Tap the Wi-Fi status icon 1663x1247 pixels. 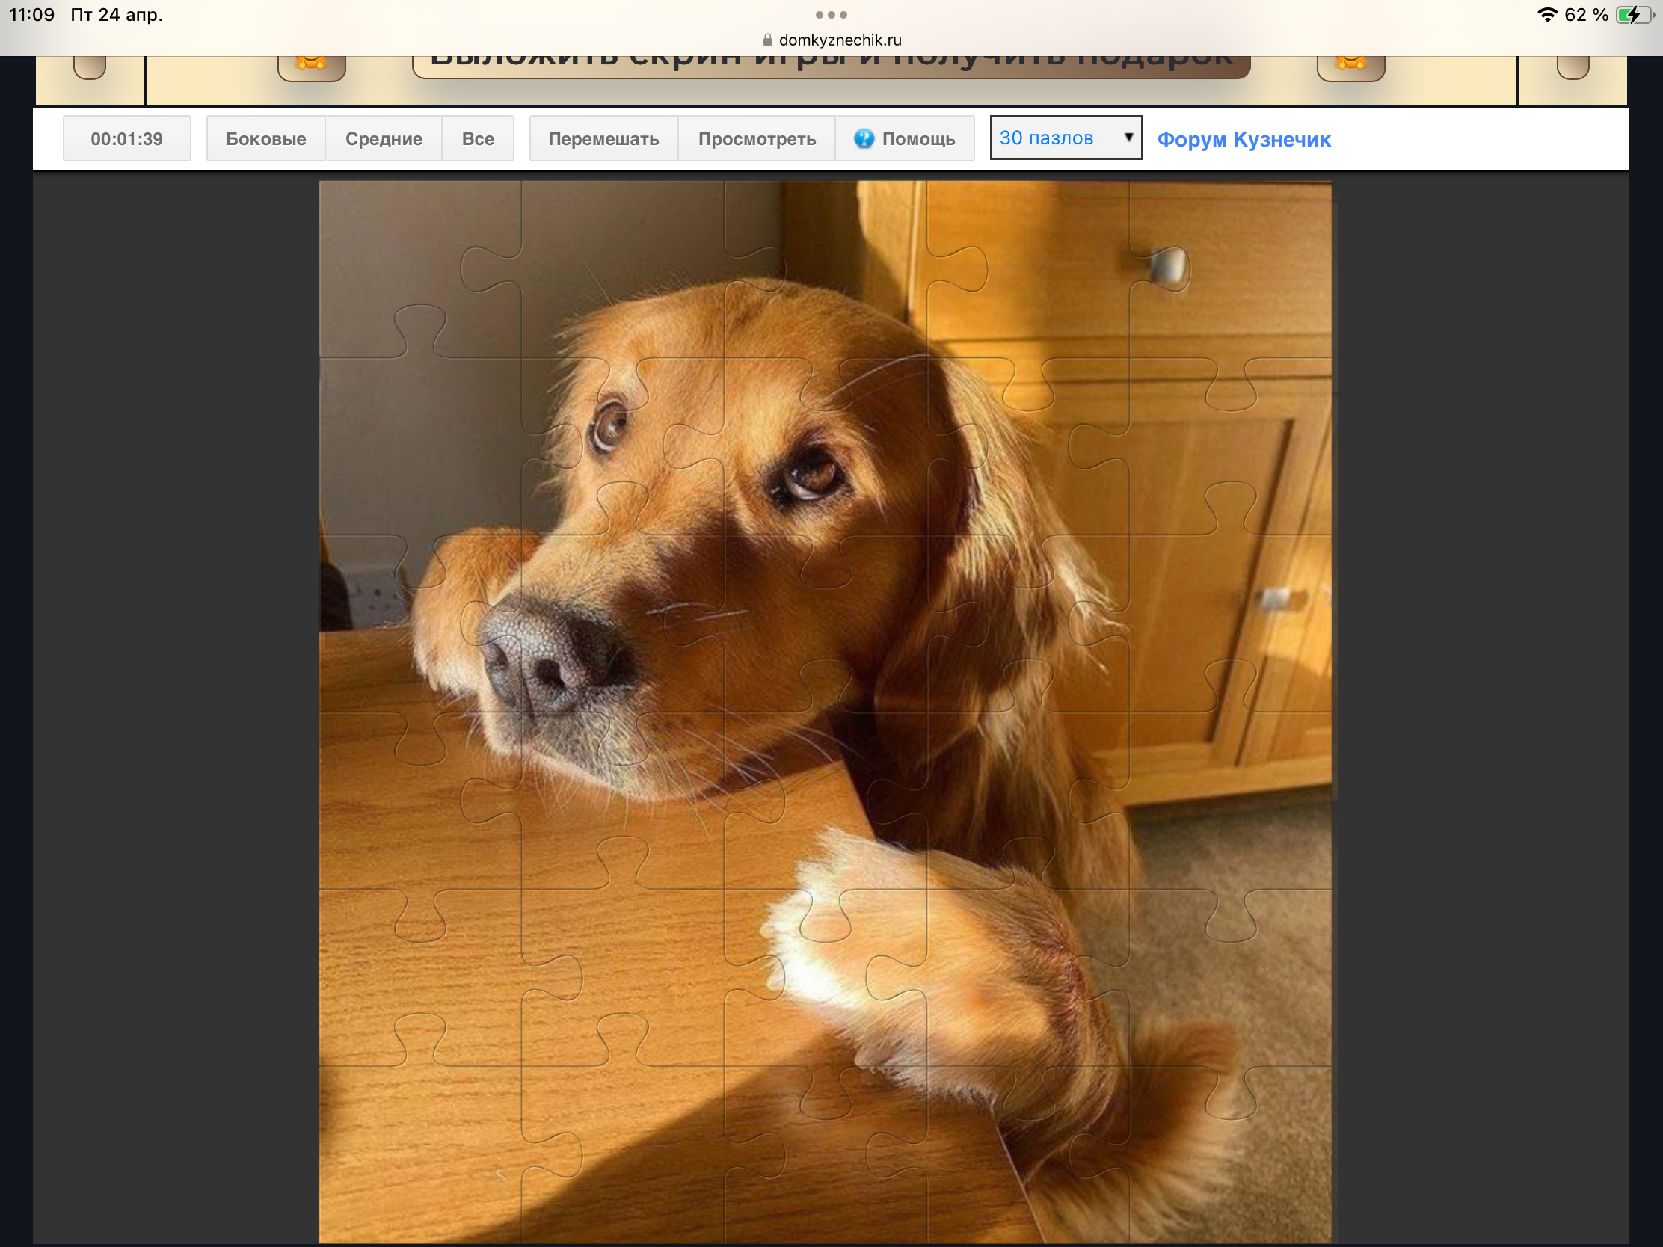click(x=1547, y=15)
